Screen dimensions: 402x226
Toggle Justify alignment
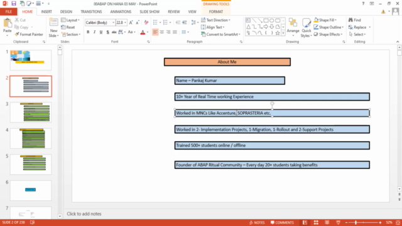[175, 32]
